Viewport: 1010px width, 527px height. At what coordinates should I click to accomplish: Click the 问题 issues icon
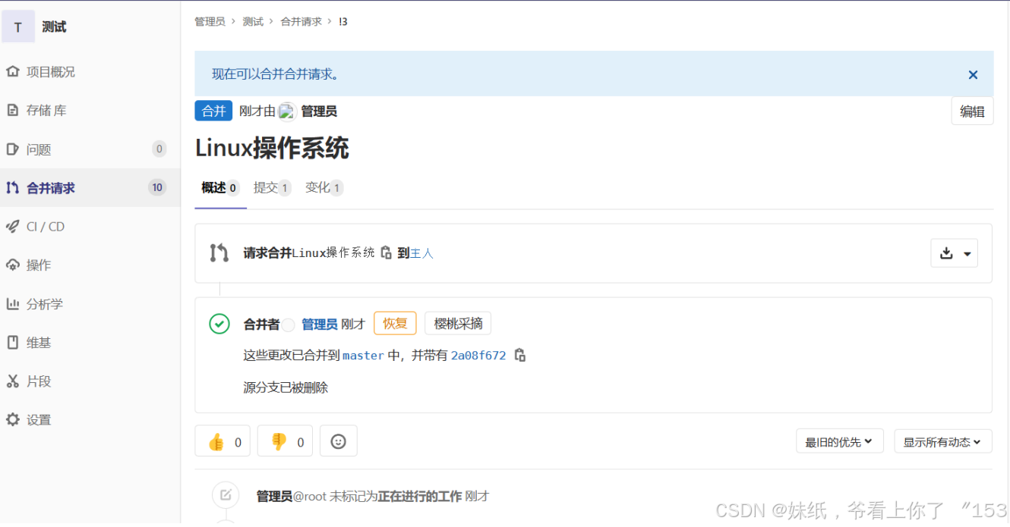(12, 149)
